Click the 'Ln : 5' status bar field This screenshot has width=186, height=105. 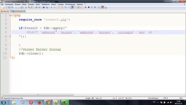click(x=115, y=98)
